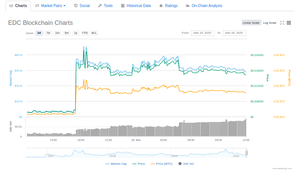
Task: Set zoom to 1m
Action: (57, 33)
